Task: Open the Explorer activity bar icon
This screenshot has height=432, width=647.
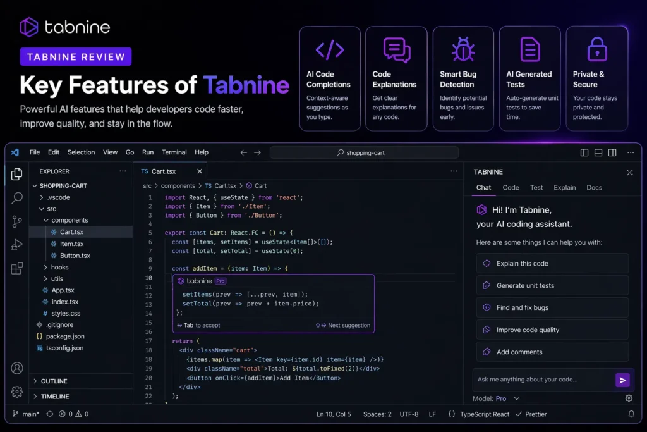Action: (x=16, y=174)
